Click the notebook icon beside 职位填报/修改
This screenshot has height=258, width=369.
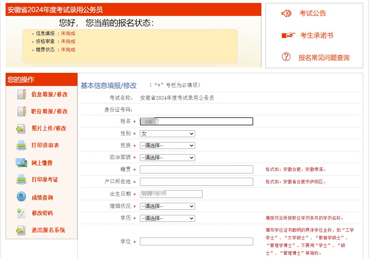pos(22,111)
